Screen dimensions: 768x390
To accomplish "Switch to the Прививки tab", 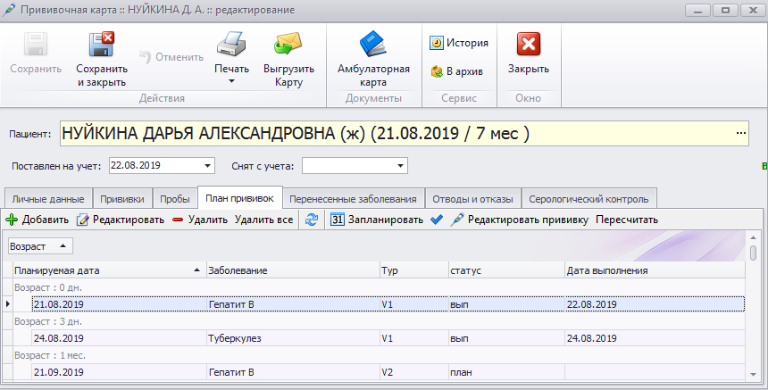I will point(123,198).
